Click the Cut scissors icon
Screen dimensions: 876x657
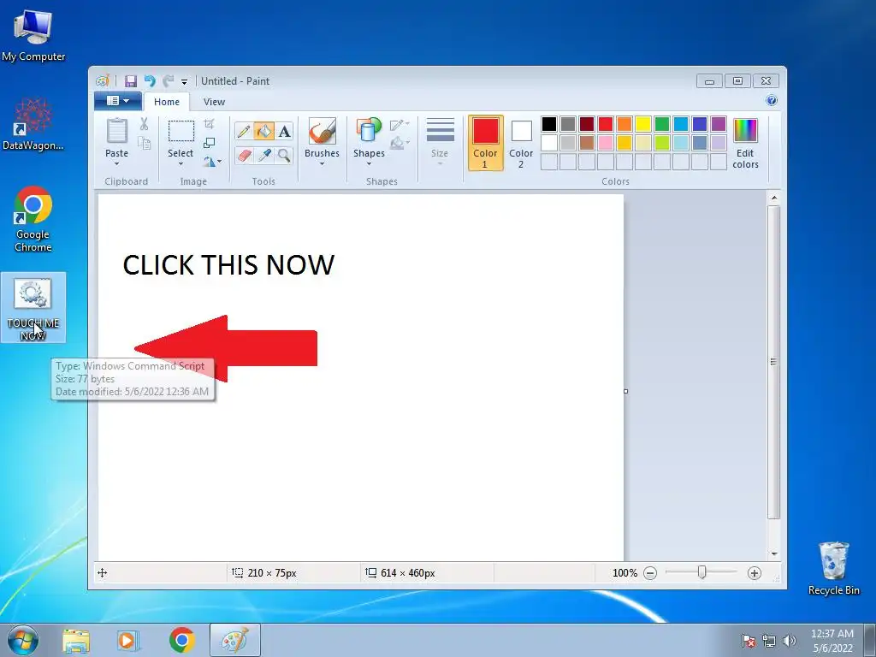click(x=144, y=123)
